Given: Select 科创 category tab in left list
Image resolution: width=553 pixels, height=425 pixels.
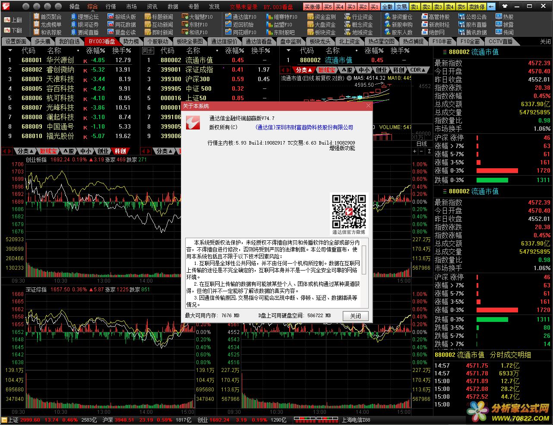Looking at the screenshot, I should (120, 151).
